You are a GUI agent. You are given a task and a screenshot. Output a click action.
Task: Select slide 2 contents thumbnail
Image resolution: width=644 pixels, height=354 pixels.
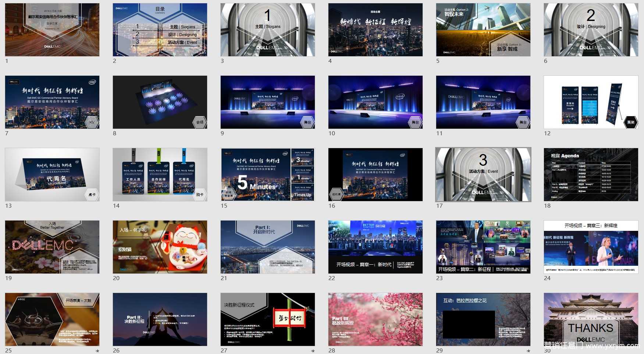click(x=160, y=30)
